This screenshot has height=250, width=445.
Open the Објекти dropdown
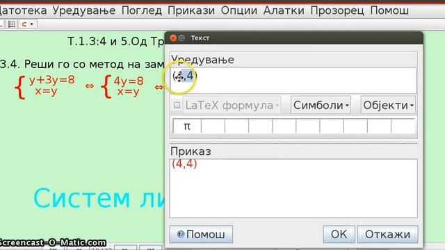(x=388, y=106)
